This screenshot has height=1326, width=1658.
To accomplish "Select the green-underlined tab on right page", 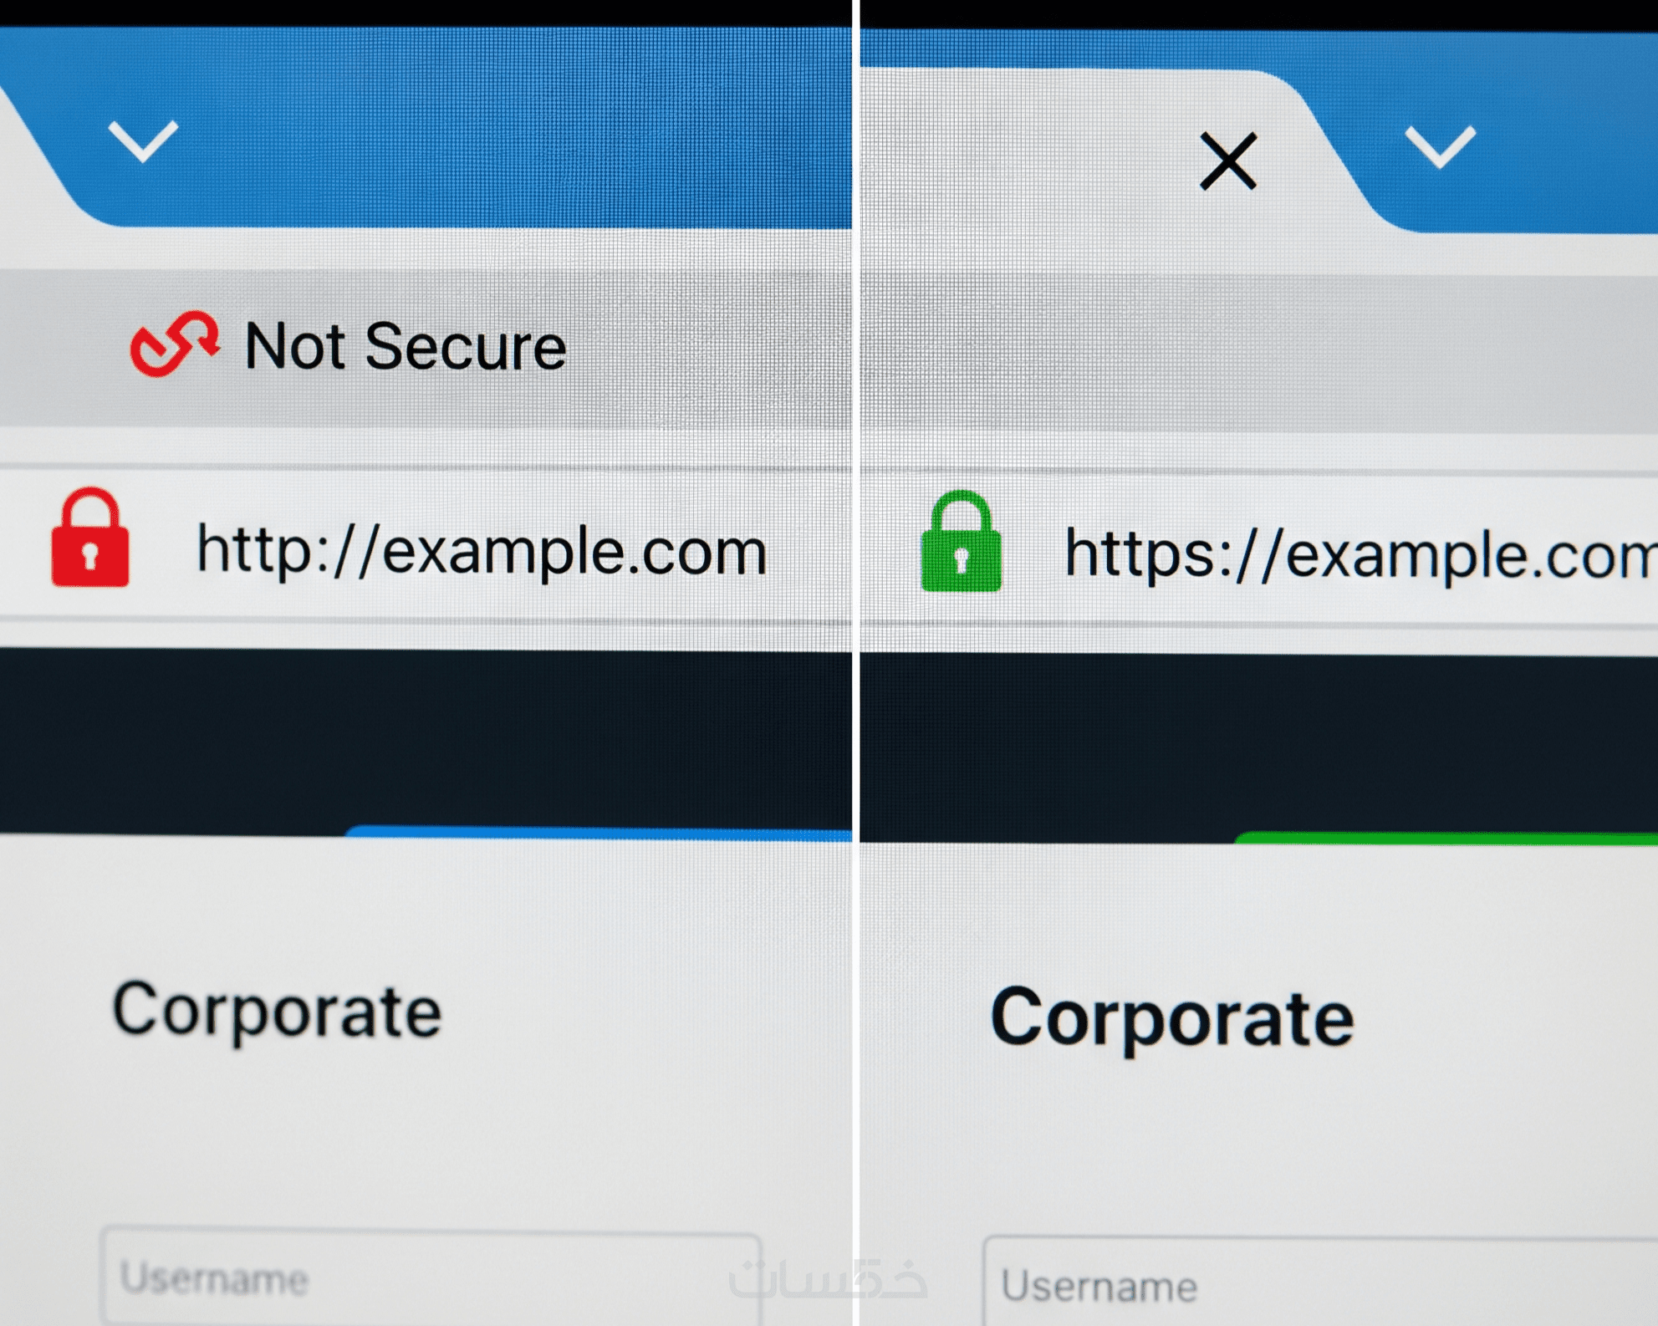I will pyautogui.click(x=1446, y=839).
